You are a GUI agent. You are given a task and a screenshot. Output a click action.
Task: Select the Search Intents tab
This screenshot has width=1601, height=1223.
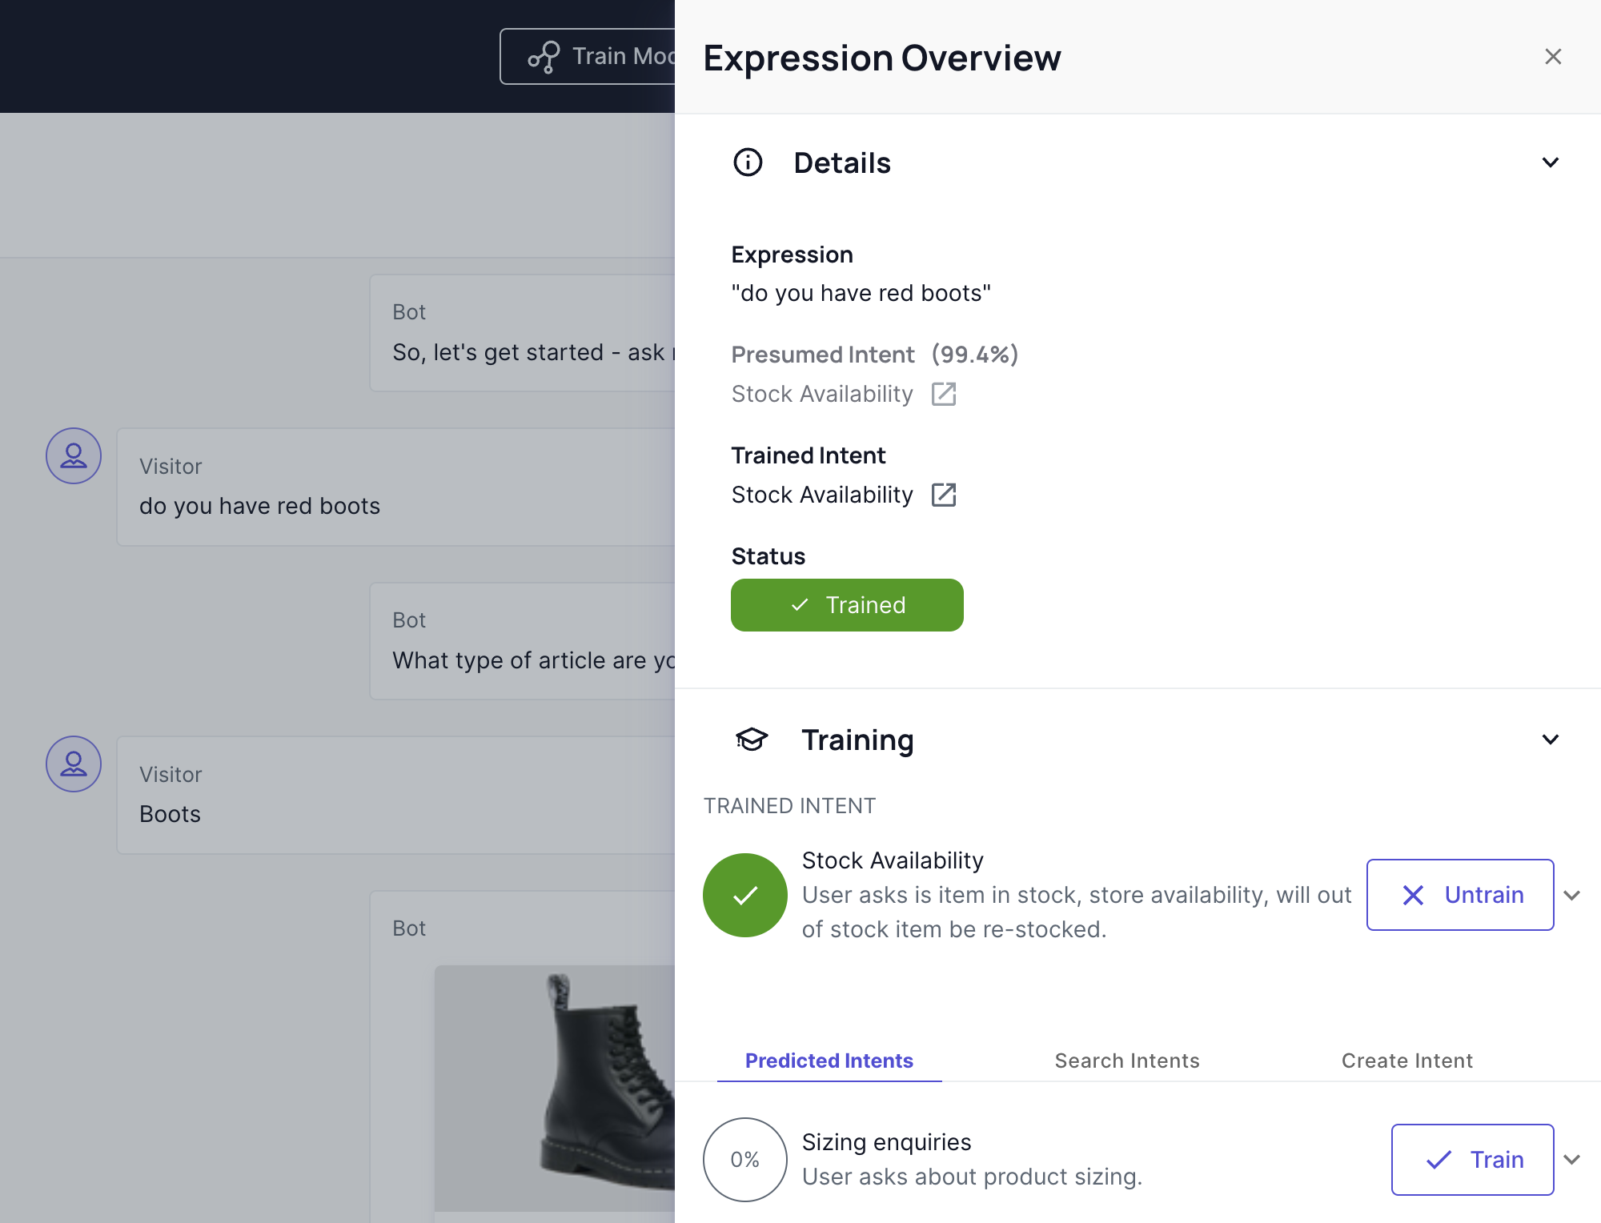click(x=1126, y=1059)
